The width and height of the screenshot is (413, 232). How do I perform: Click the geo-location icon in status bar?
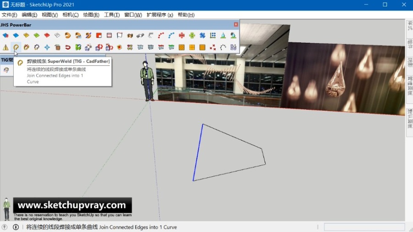[x=5, y=227]
